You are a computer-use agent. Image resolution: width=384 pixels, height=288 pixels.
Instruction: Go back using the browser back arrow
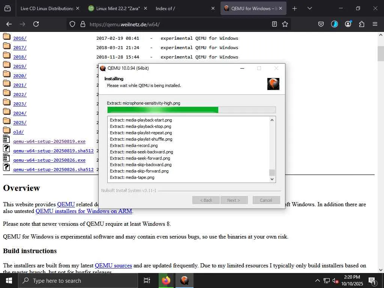[x=9, y=24]
